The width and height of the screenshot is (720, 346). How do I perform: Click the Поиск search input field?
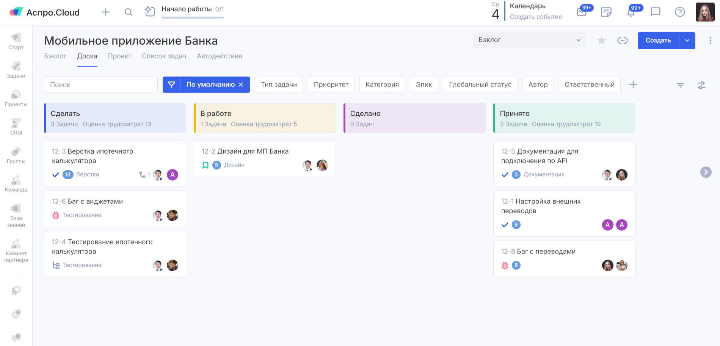pyautogui.click(x=100, y=85)
